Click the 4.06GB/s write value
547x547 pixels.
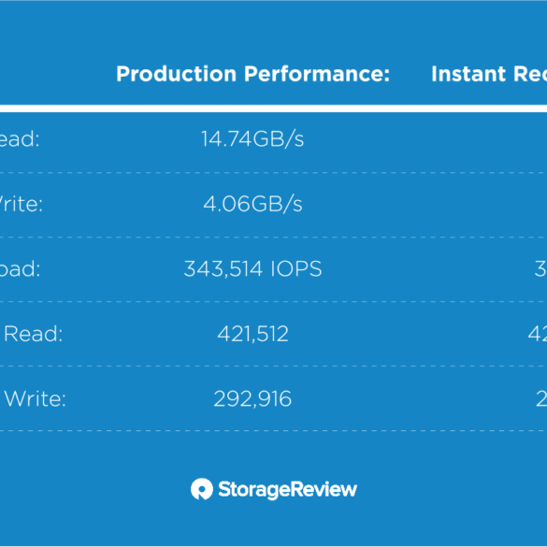252,204
